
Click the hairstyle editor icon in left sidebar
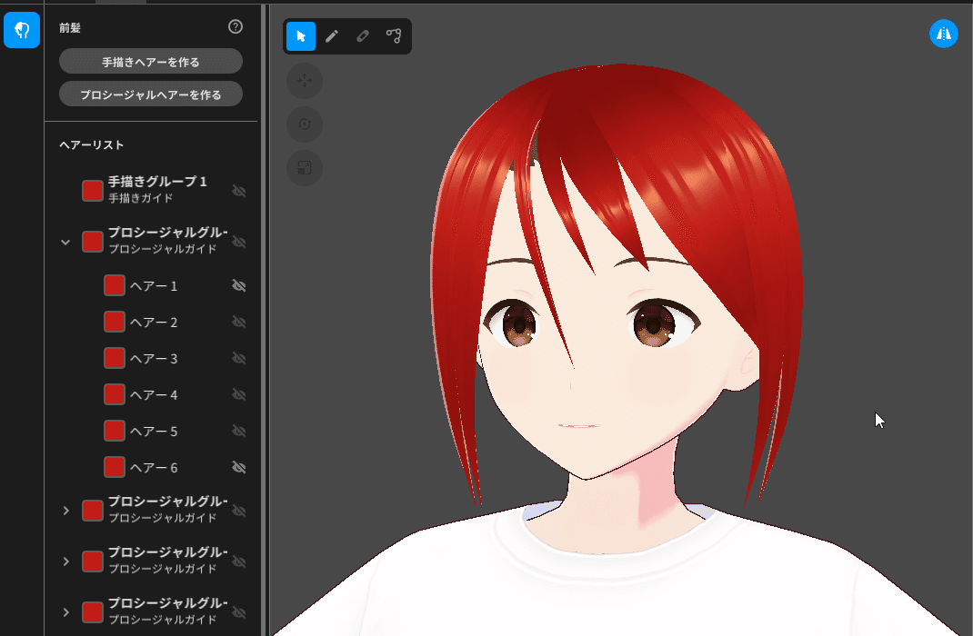tap(21, 29)
